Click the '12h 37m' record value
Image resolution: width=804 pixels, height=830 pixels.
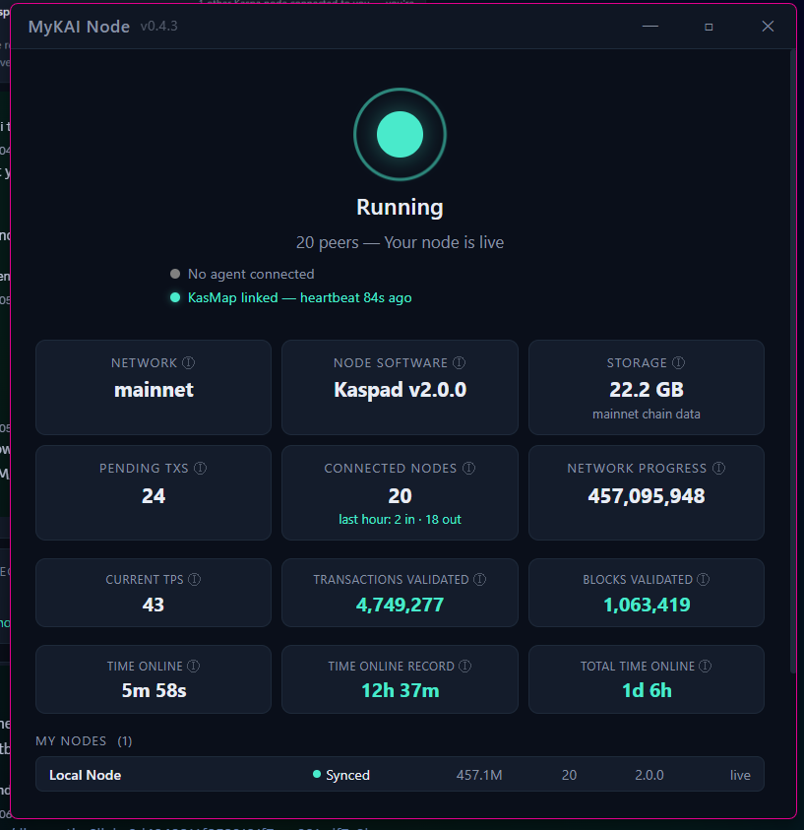tap(400, 690)
